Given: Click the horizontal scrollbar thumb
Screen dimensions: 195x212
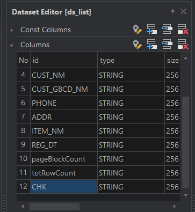Looking at the screenshot, I should (x=54, y=207).
